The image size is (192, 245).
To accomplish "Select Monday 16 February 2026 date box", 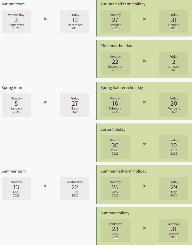I will coord(115,105).
